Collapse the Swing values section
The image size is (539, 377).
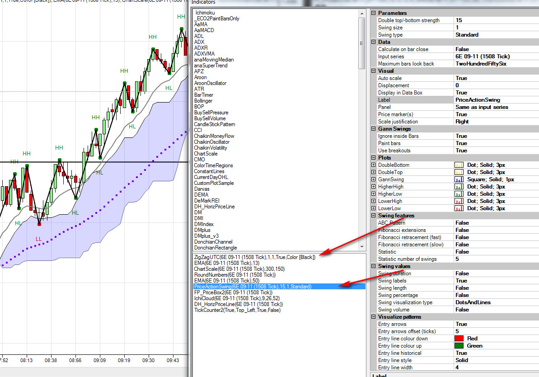(373, 266)
